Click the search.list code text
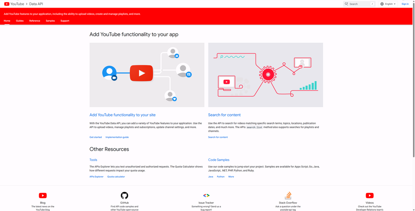Viewport: 415px width, 211px height. pos(254,127)
